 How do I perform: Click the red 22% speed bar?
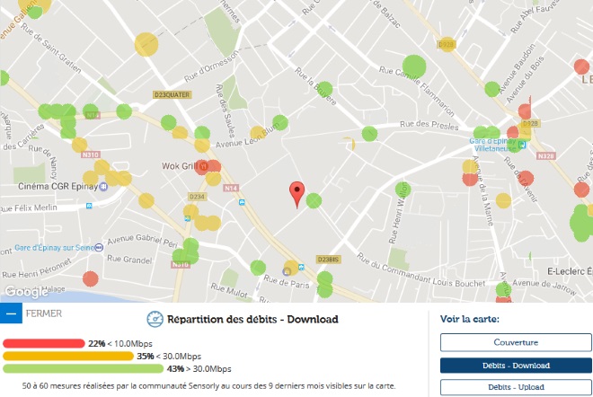(x=55, y=343)
